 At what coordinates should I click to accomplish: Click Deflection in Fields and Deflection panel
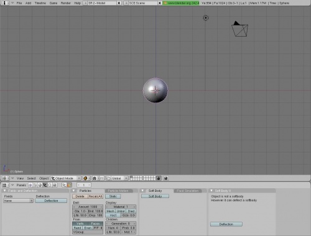[51, 201]
